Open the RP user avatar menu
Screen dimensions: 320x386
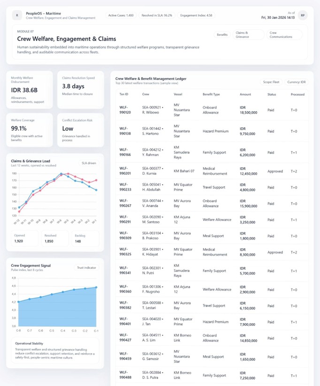point(303,15)
